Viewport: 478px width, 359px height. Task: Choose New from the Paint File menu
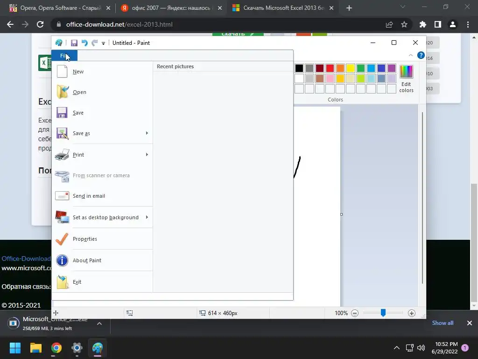click(x=102, y=72)
